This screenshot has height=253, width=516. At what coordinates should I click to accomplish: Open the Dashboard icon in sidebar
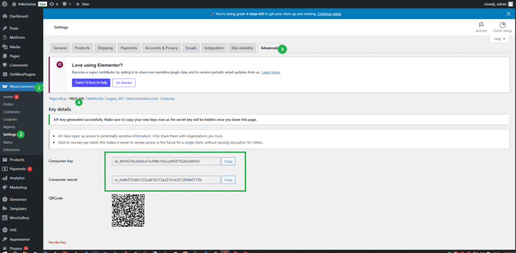[5, 16]
